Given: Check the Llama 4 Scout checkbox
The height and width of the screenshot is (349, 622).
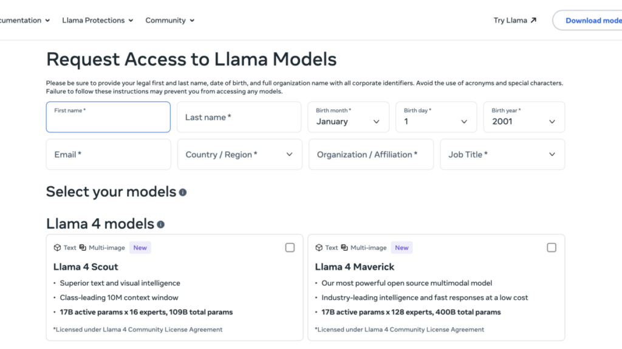Looking at the screenshot, I should pos(290,248).
